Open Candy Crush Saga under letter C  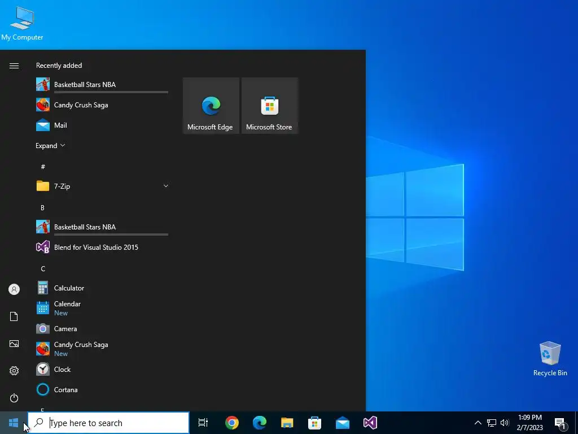click(102, 349)
